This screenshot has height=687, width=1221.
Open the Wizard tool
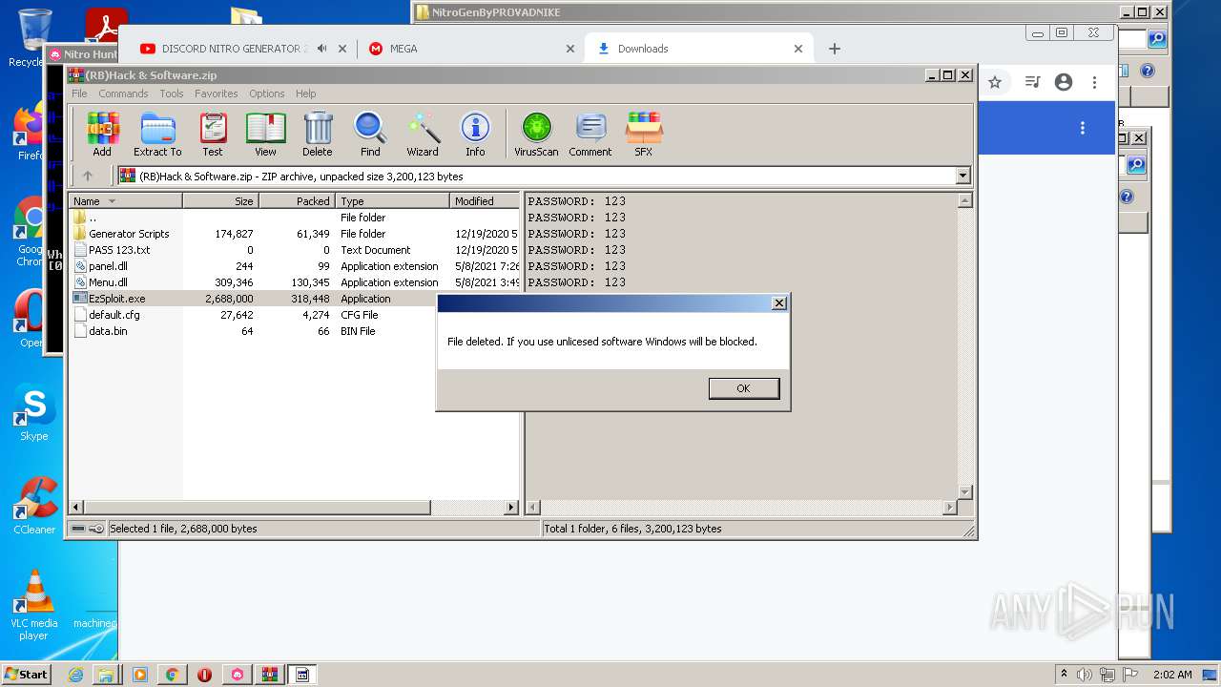click(x=423, y=134)
